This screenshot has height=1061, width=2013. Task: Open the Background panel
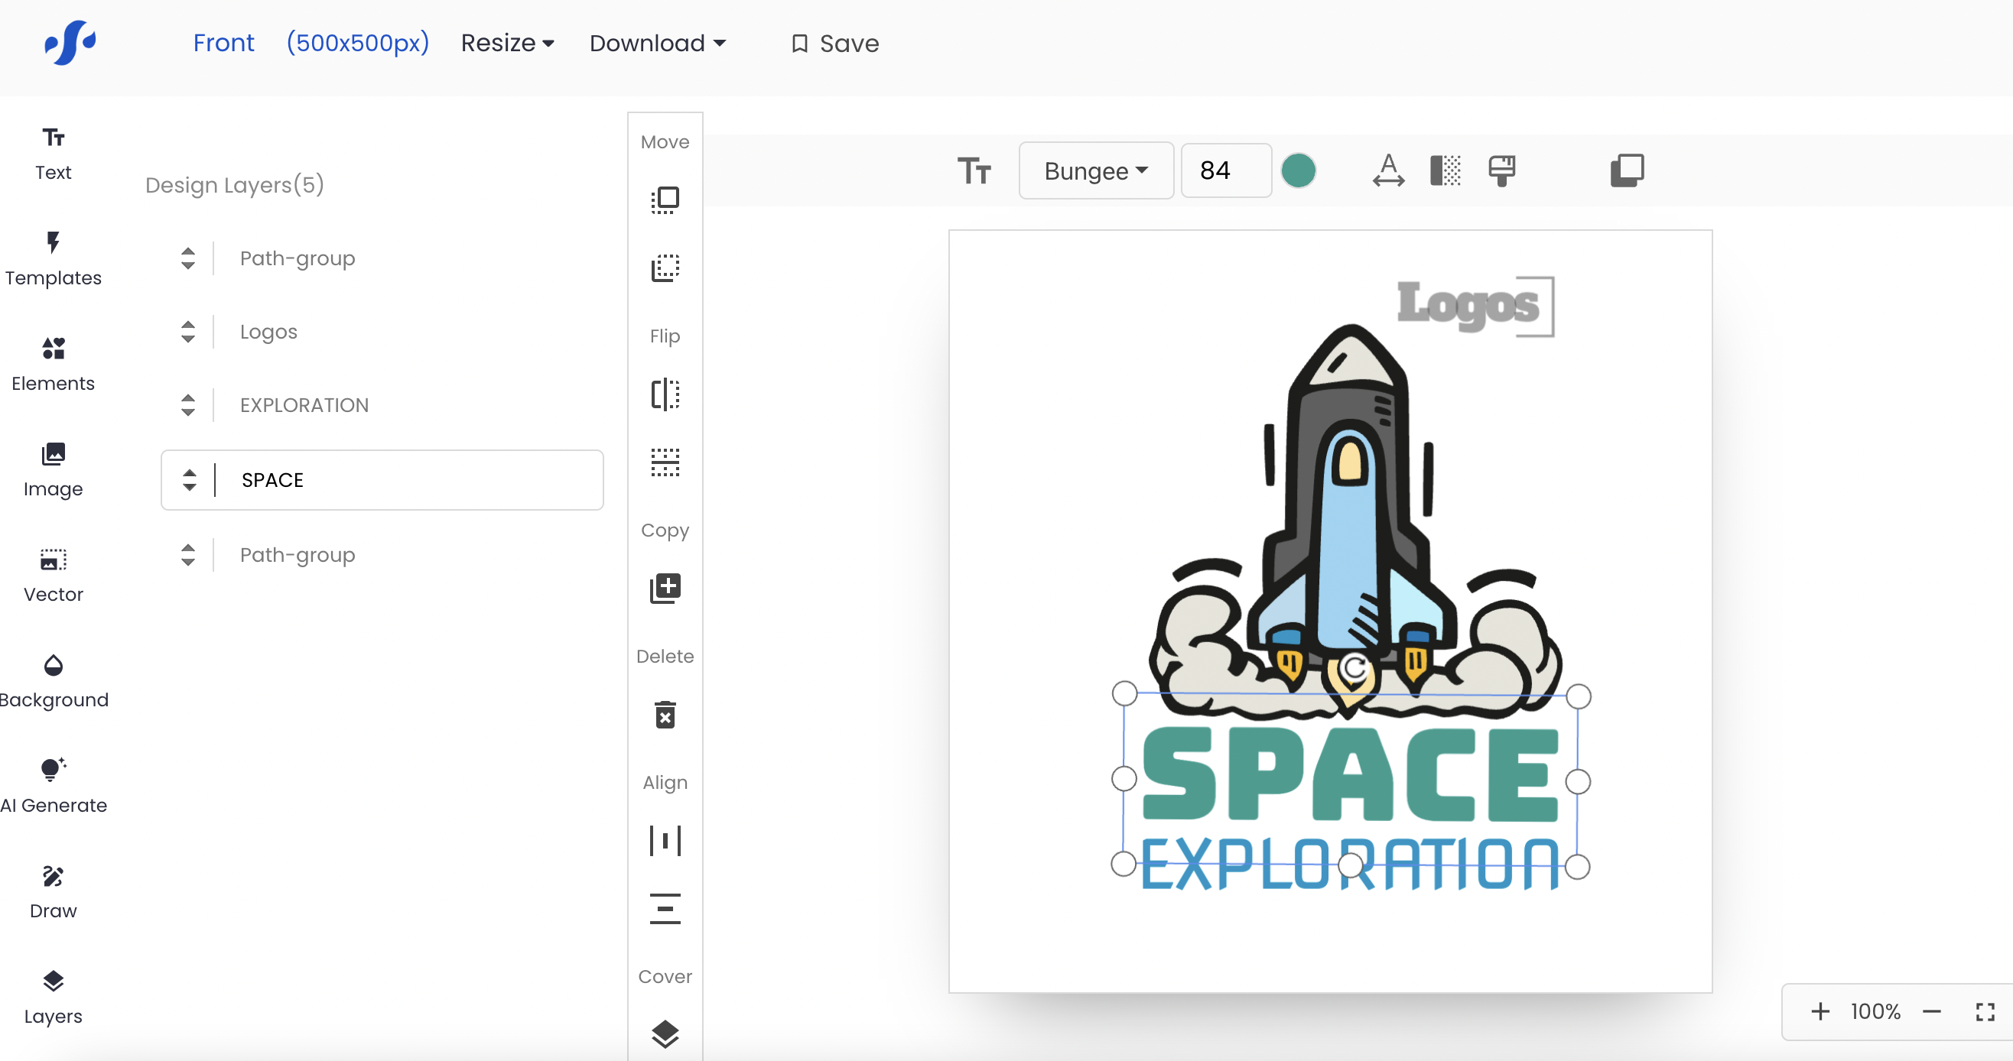tap(53, 682)
